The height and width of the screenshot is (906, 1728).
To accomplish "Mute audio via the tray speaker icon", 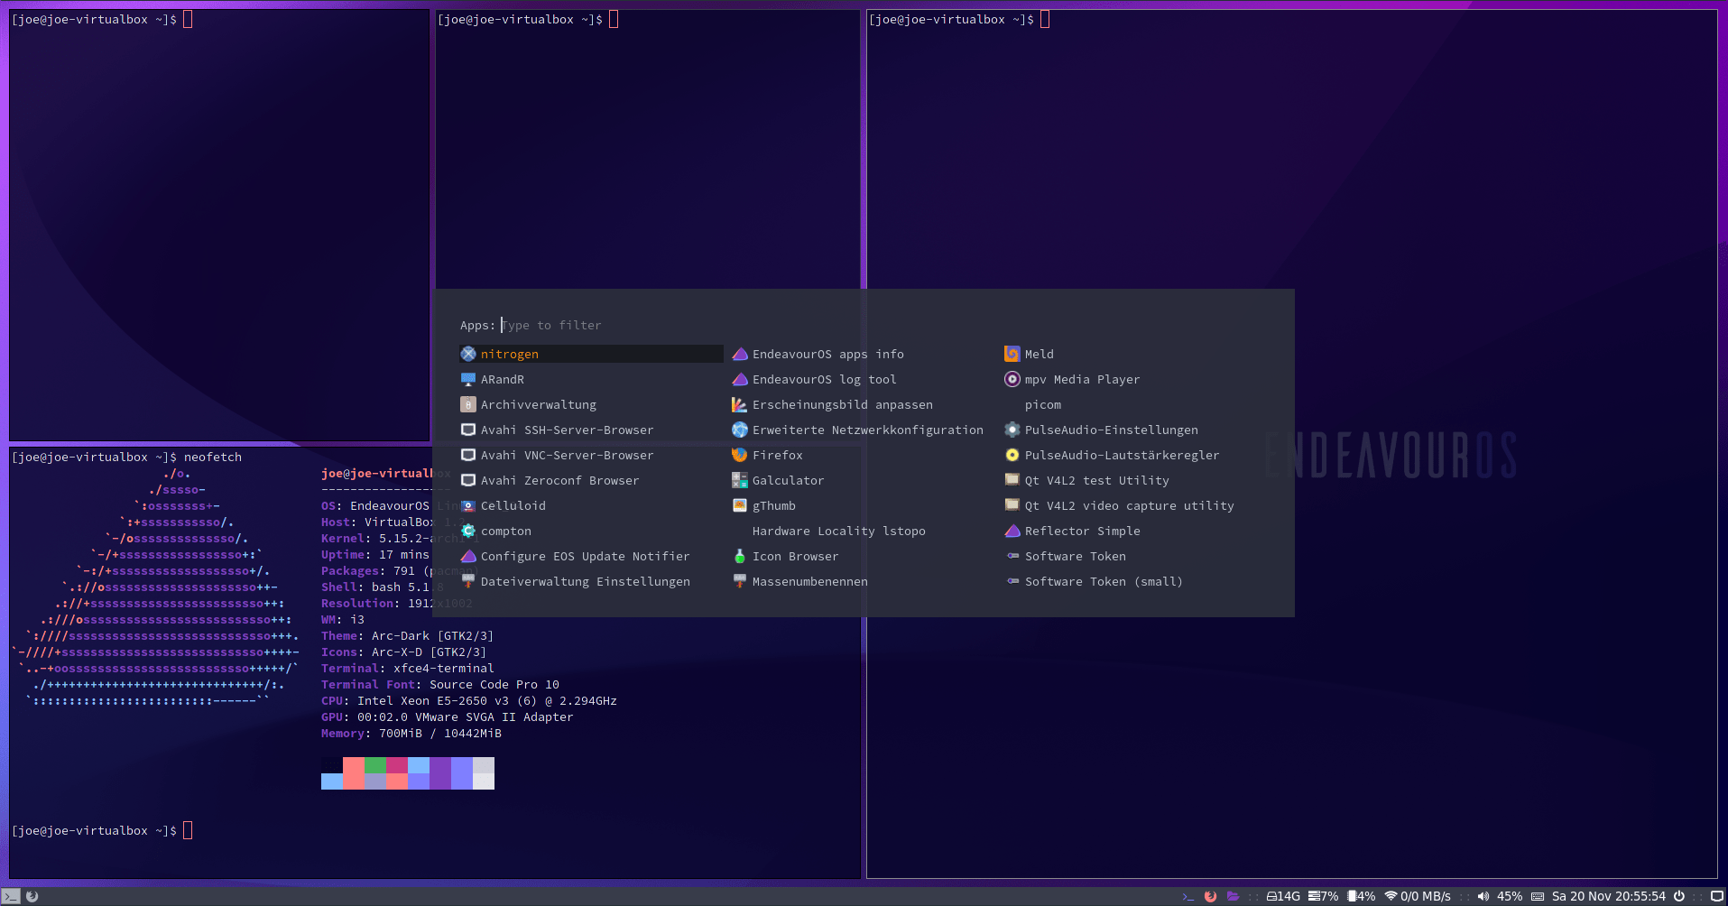I will tap(1483, 896).
